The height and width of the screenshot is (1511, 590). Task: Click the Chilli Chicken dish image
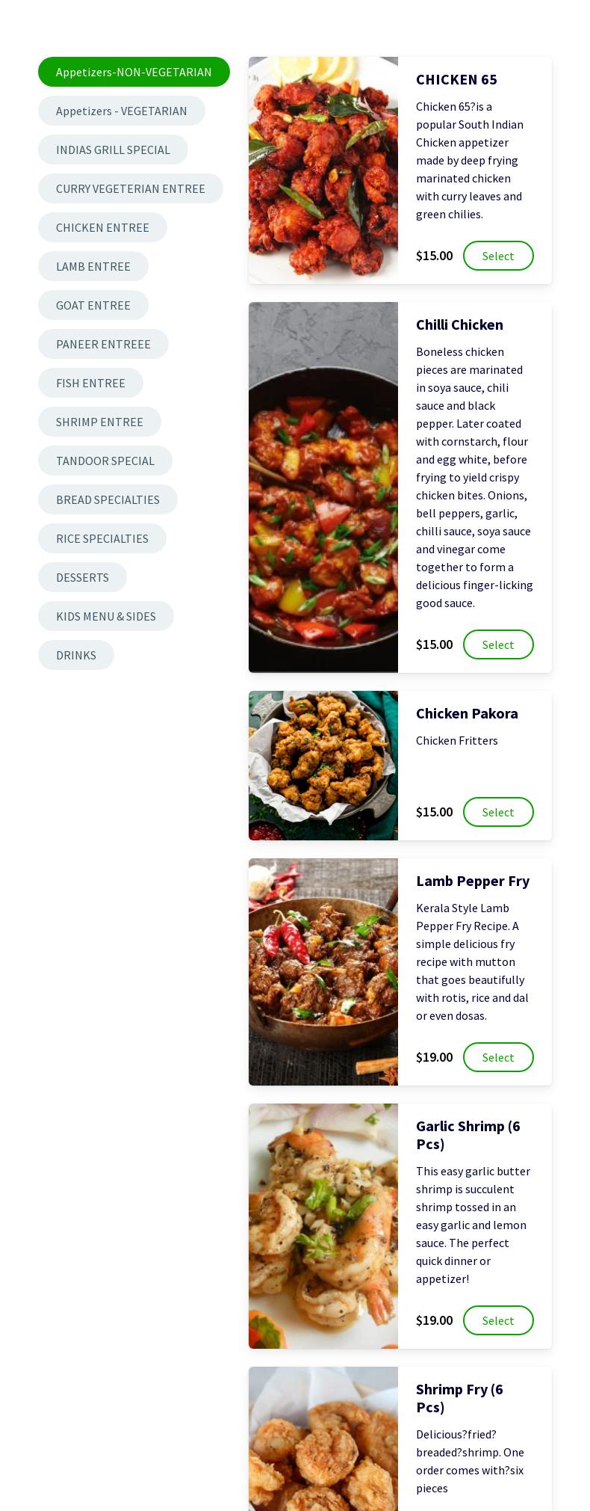pyautogui.click(x=323, y=487)
